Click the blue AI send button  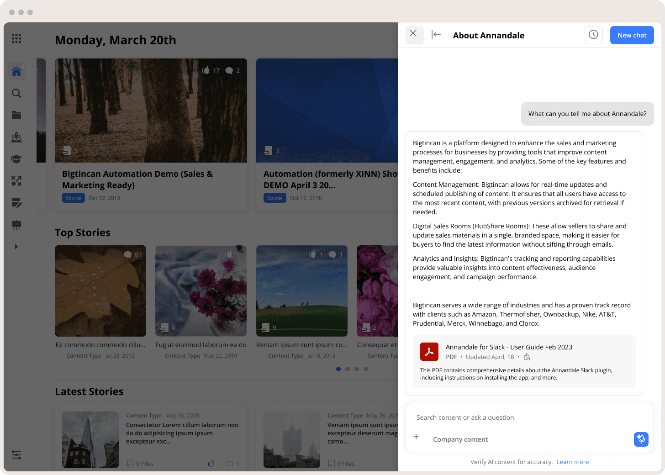[641, 439]
